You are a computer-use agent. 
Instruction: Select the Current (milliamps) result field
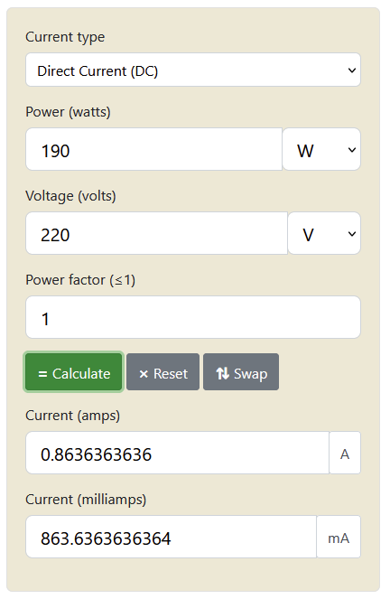[x=171, y=537]
